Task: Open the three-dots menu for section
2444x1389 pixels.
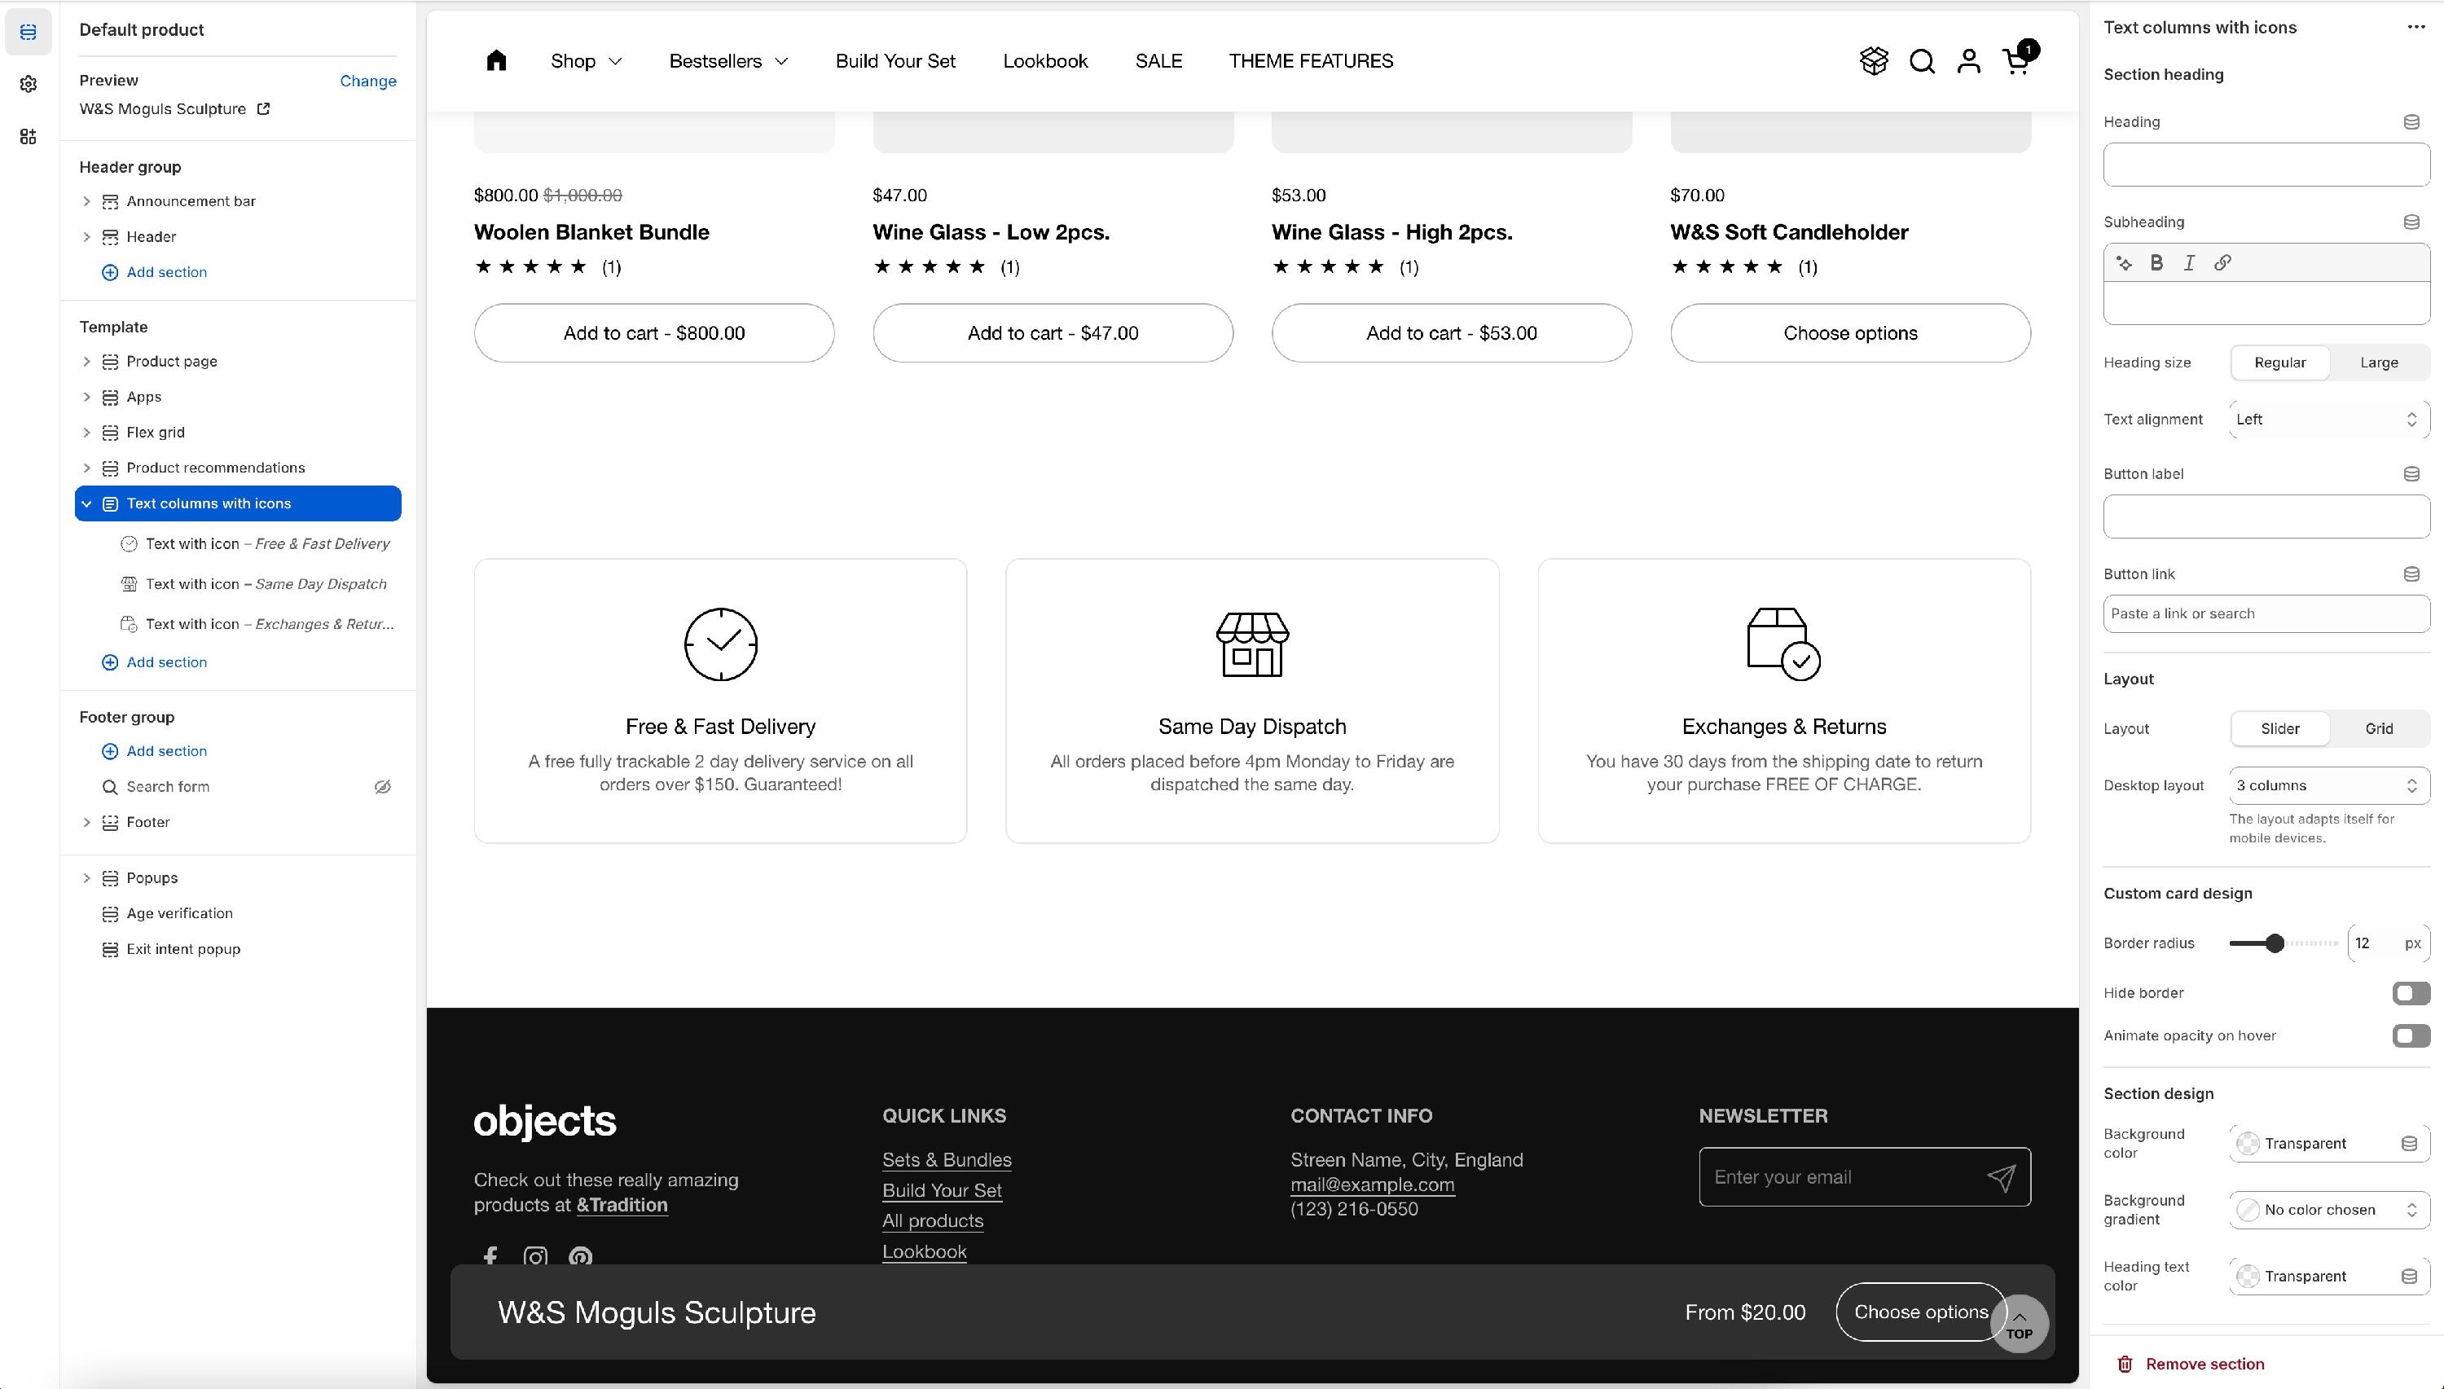Action: [2415, 27]
